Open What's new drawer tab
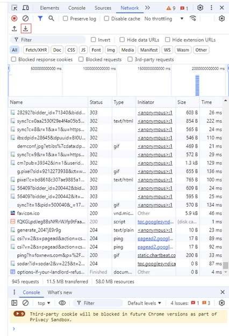The height and width of the screenshot is (336, 229). (x=60, y=292)
